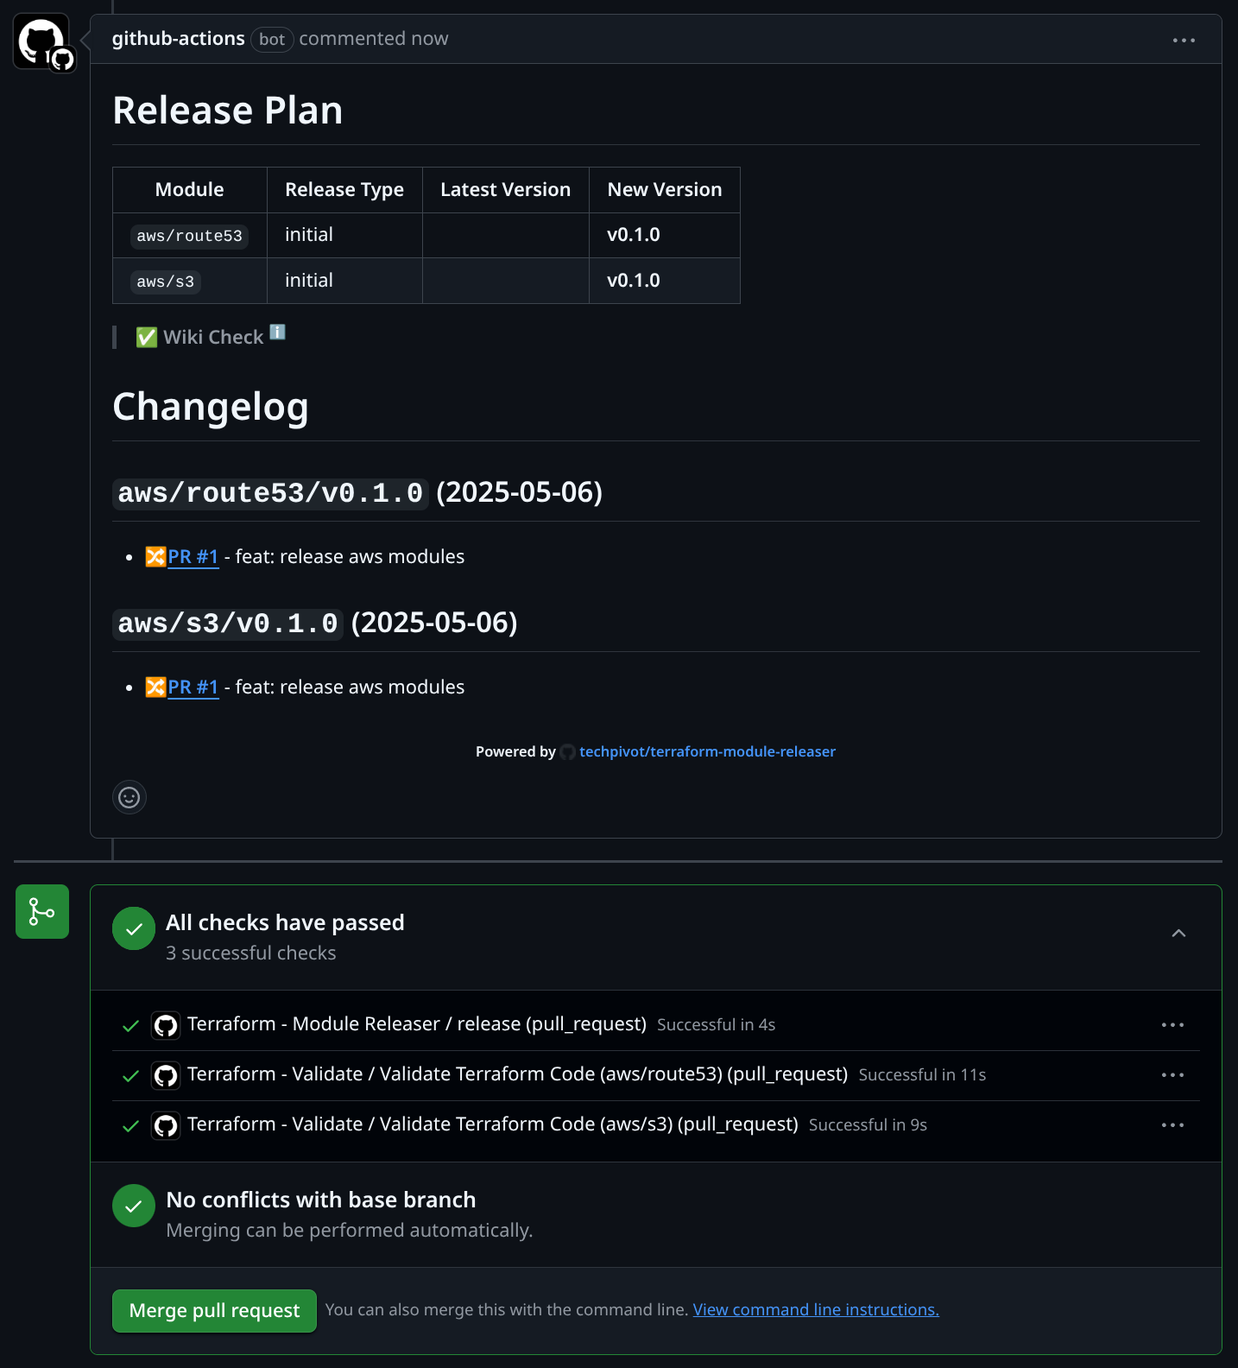Click the 3 successful checks text
1238x1368 pixels.
click(x=251, y=953)
